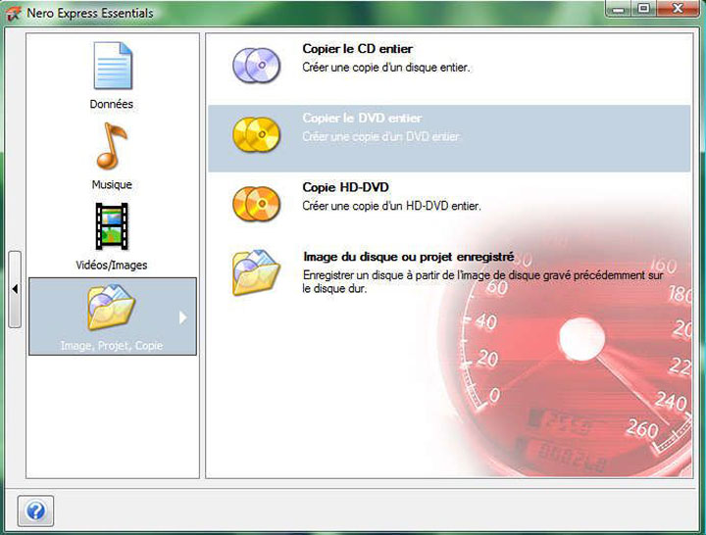The width and height of the screenshot is (706, 535).
Task: Choose Copie HD-DVD option
Action: pos(345,187)
